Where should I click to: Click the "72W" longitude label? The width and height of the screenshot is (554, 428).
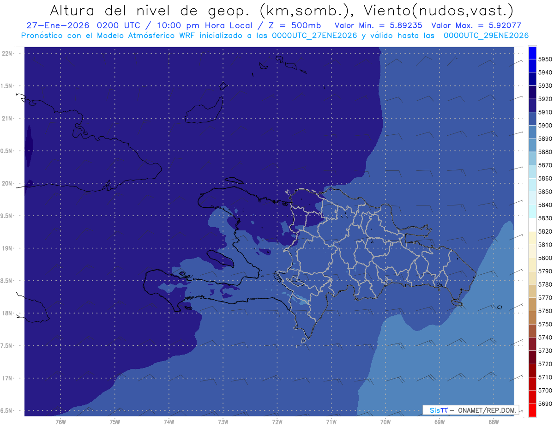click(277, 422)
